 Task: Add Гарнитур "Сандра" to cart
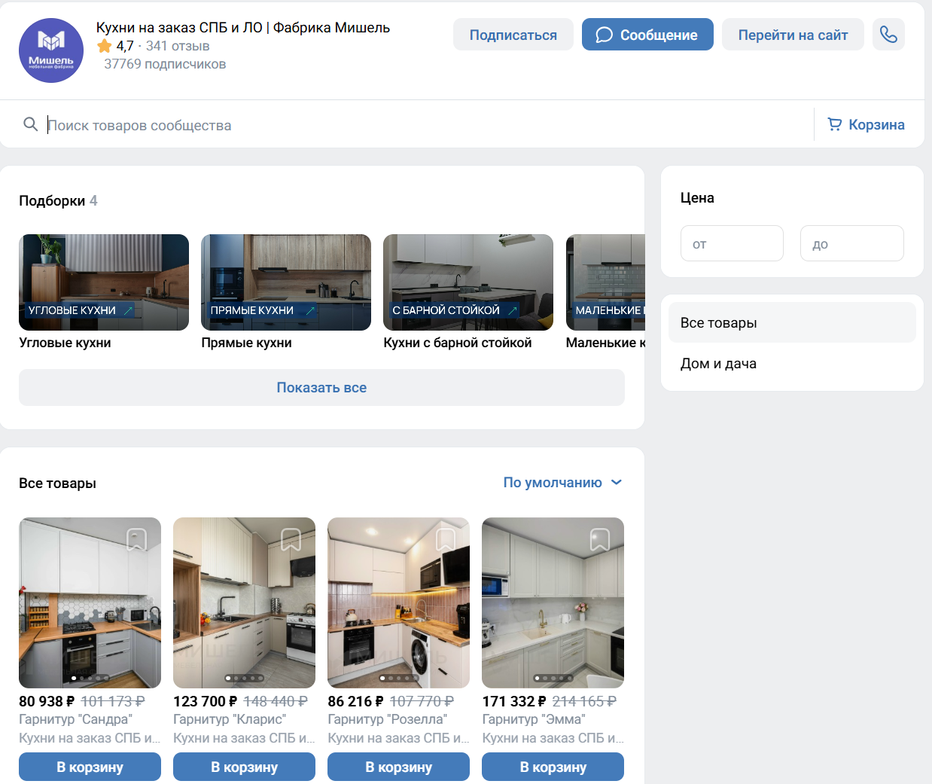pyautogui.click(x=90, y=767)
